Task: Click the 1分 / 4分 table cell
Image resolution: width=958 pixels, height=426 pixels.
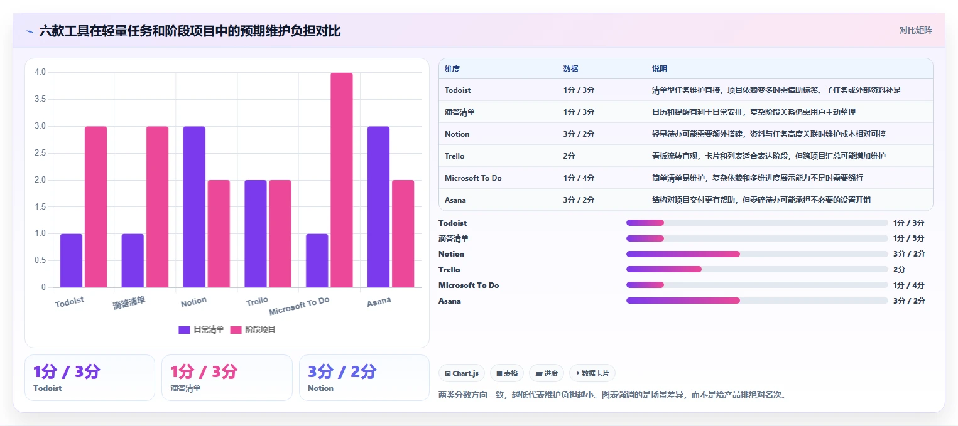Action: [x=579, y=178]
